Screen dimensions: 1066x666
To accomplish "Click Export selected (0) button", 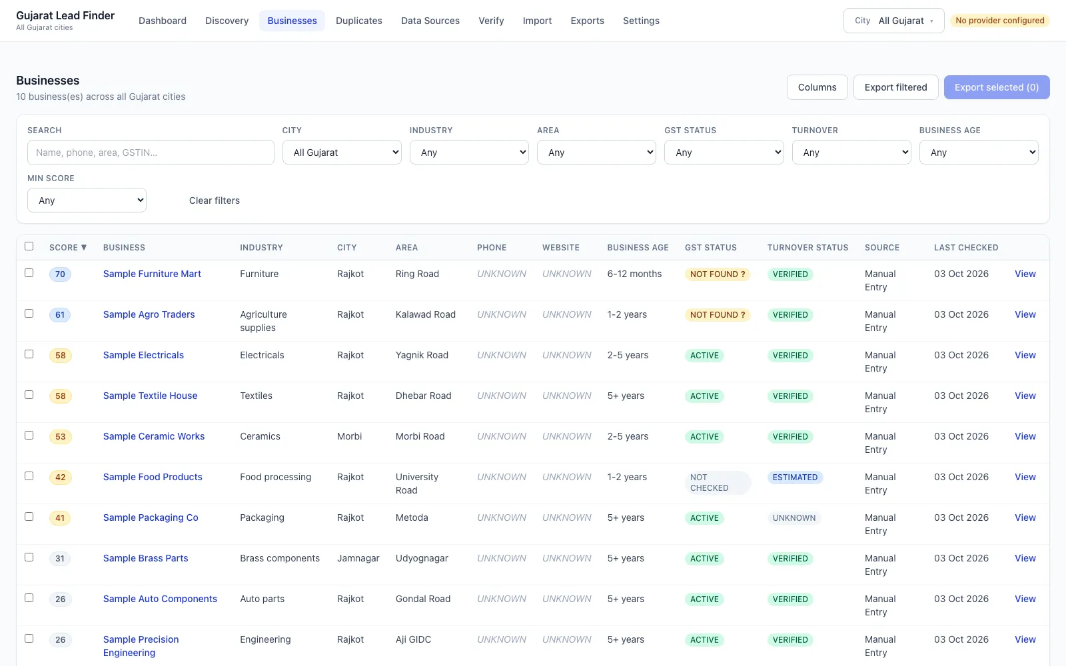I will tap(997, 87).
